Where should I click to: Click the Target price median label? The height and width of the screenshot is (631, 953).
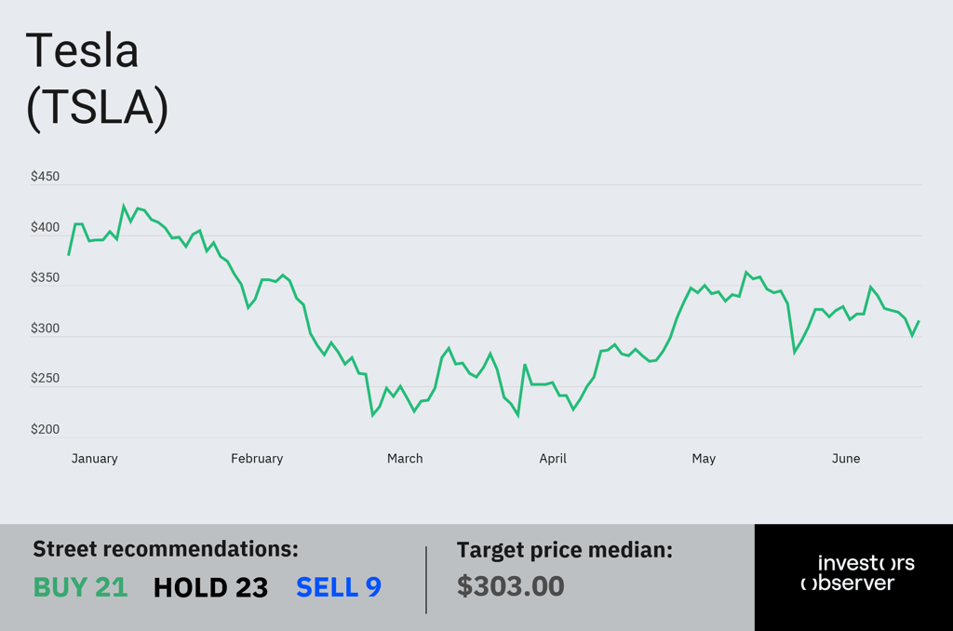click(565, 550)
